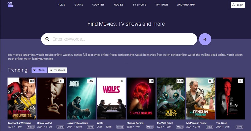The image size is (251, 131).
Task: Click the search magnifier icon
Action: [47, 39]
